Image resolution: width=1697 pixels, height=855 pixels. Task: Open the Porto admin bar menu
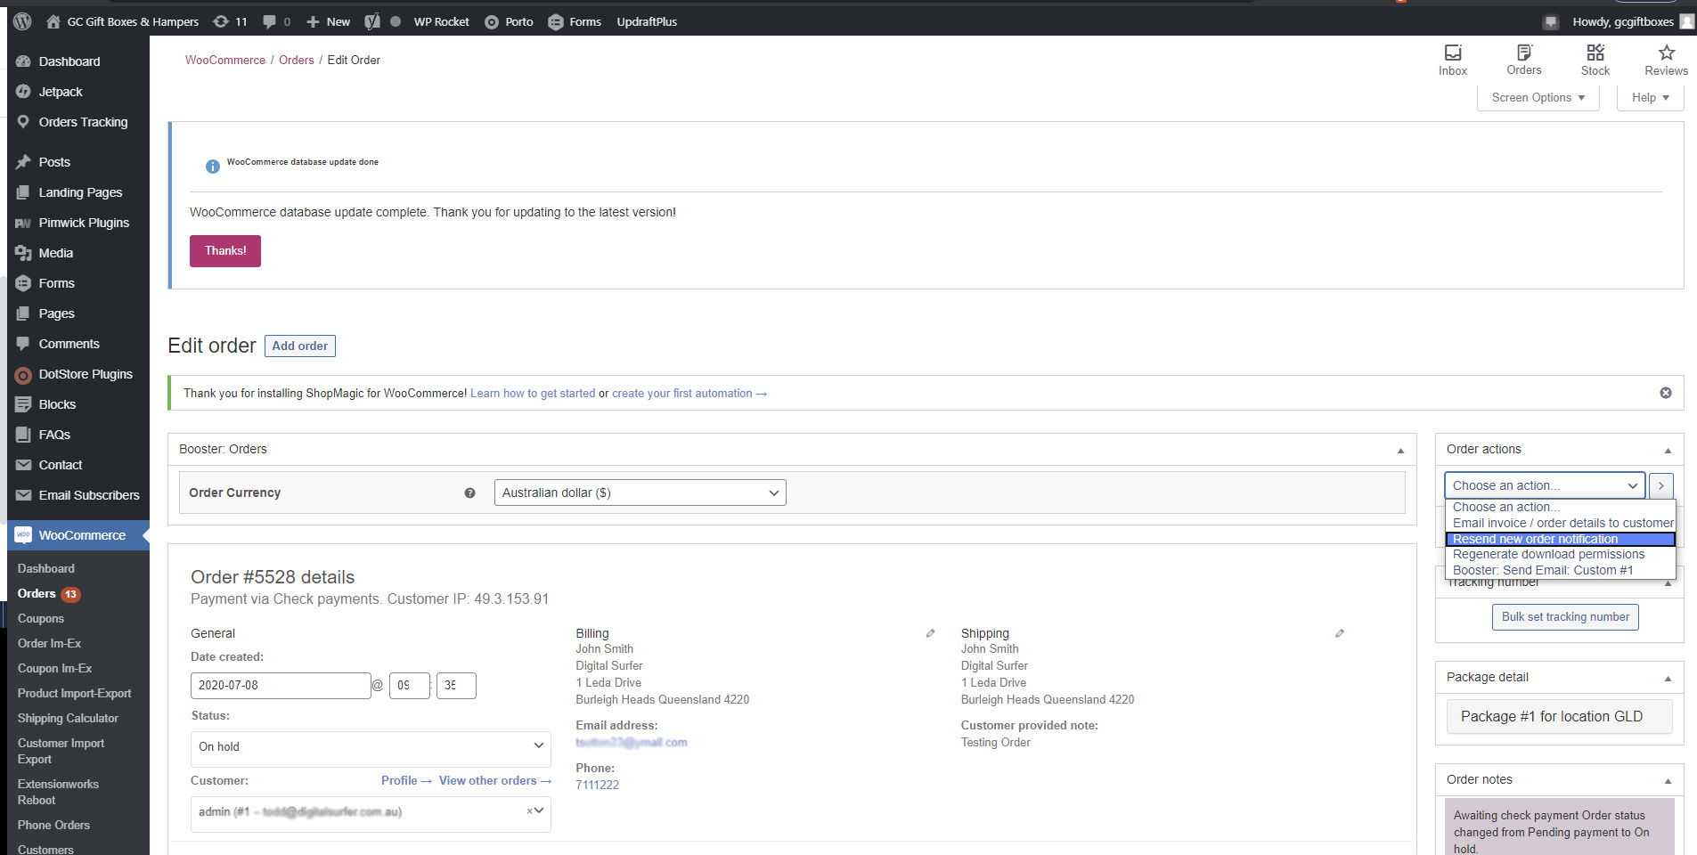[x=509, y=21]
